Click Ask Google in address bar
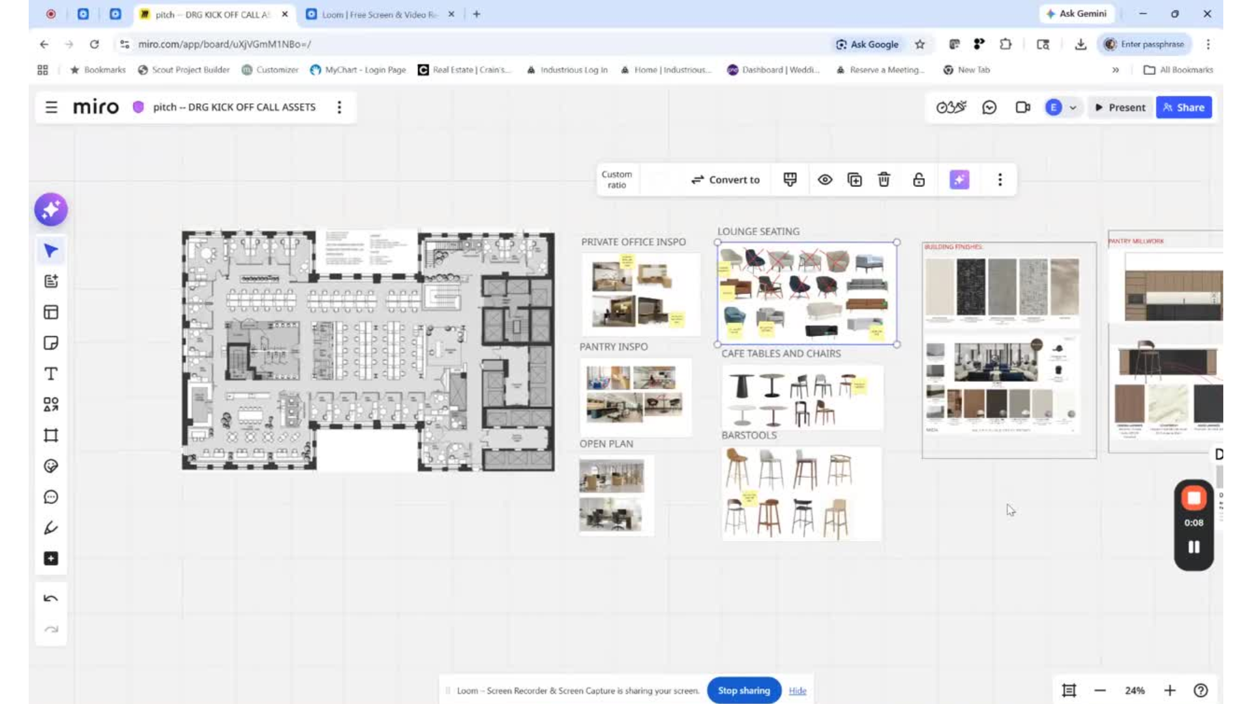This screenshot has height=704, width=1252. point(867,44)
